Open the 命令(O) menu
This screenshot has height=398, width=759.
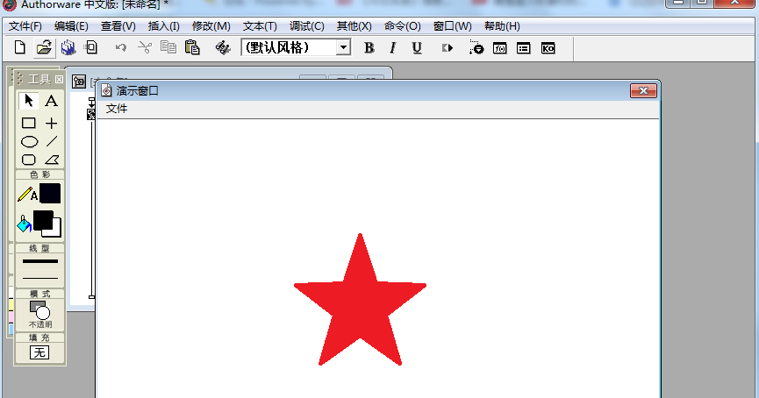[x=402, y=26]
